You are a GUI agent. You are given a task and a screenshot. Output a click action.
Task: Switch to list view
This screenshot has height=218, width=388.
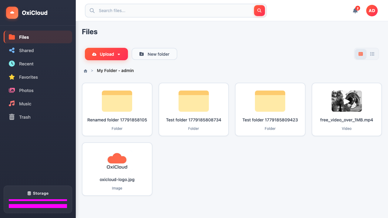pos(372,54)
